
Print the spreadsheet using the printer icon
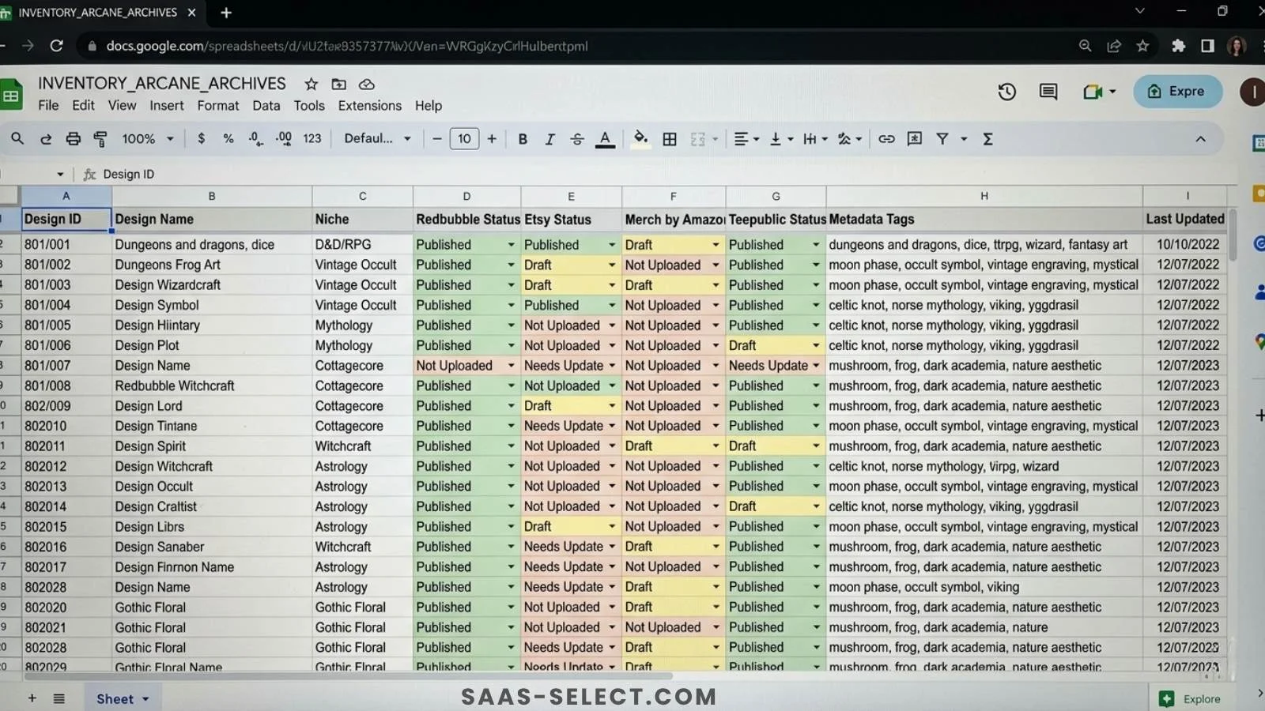[73, 139]
